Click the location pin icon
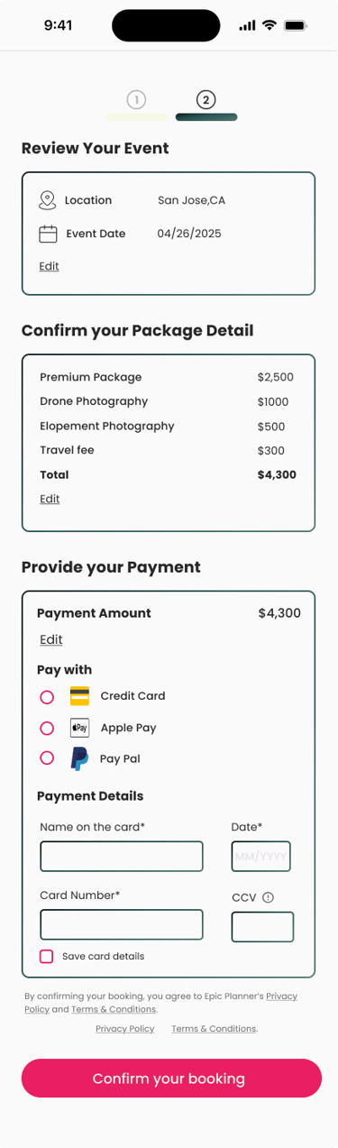 coord(48,200)
